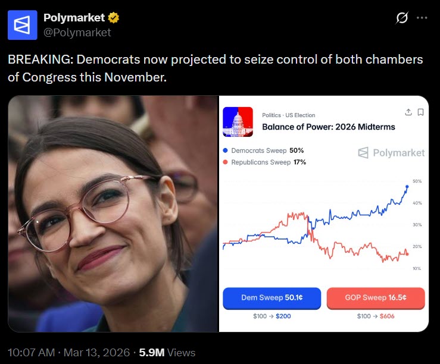The image size is (440, 364).
Task: Open the Polymarket display name link
Action: [x=74, y=18]
